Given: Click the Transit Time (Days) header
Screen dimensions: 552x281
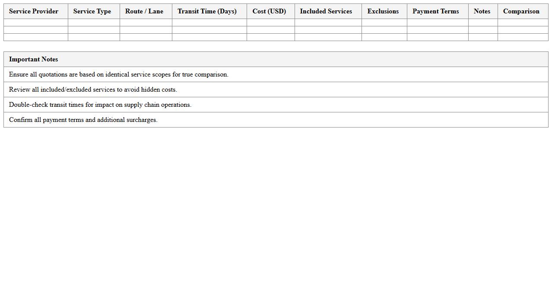Looking at the screenshot, I should pos(207,11).
